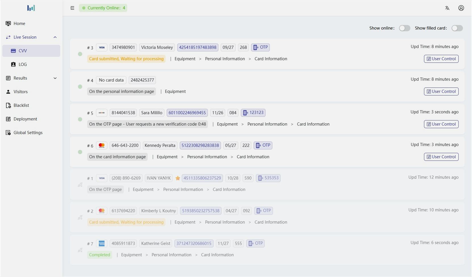Click the OTP phone badge in row #2

264,211
